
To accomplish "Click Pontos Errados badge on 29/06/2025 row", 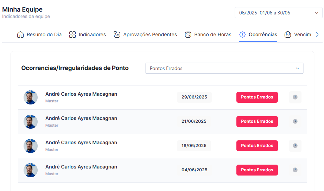I will (257, 97).
